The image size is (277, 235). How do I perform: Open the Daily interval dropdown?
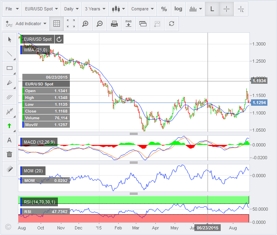point(71,9)
